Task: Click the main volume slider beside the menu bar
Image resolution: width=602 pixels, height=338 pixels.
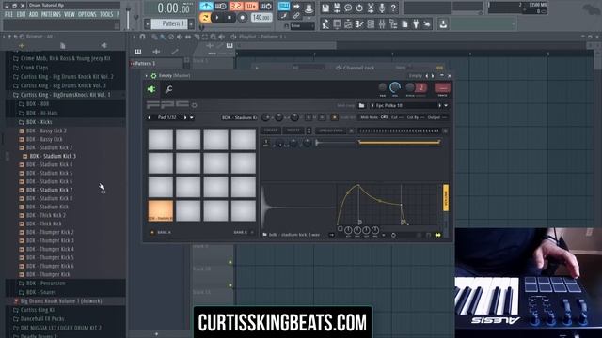Action: (x=128, y=18)
